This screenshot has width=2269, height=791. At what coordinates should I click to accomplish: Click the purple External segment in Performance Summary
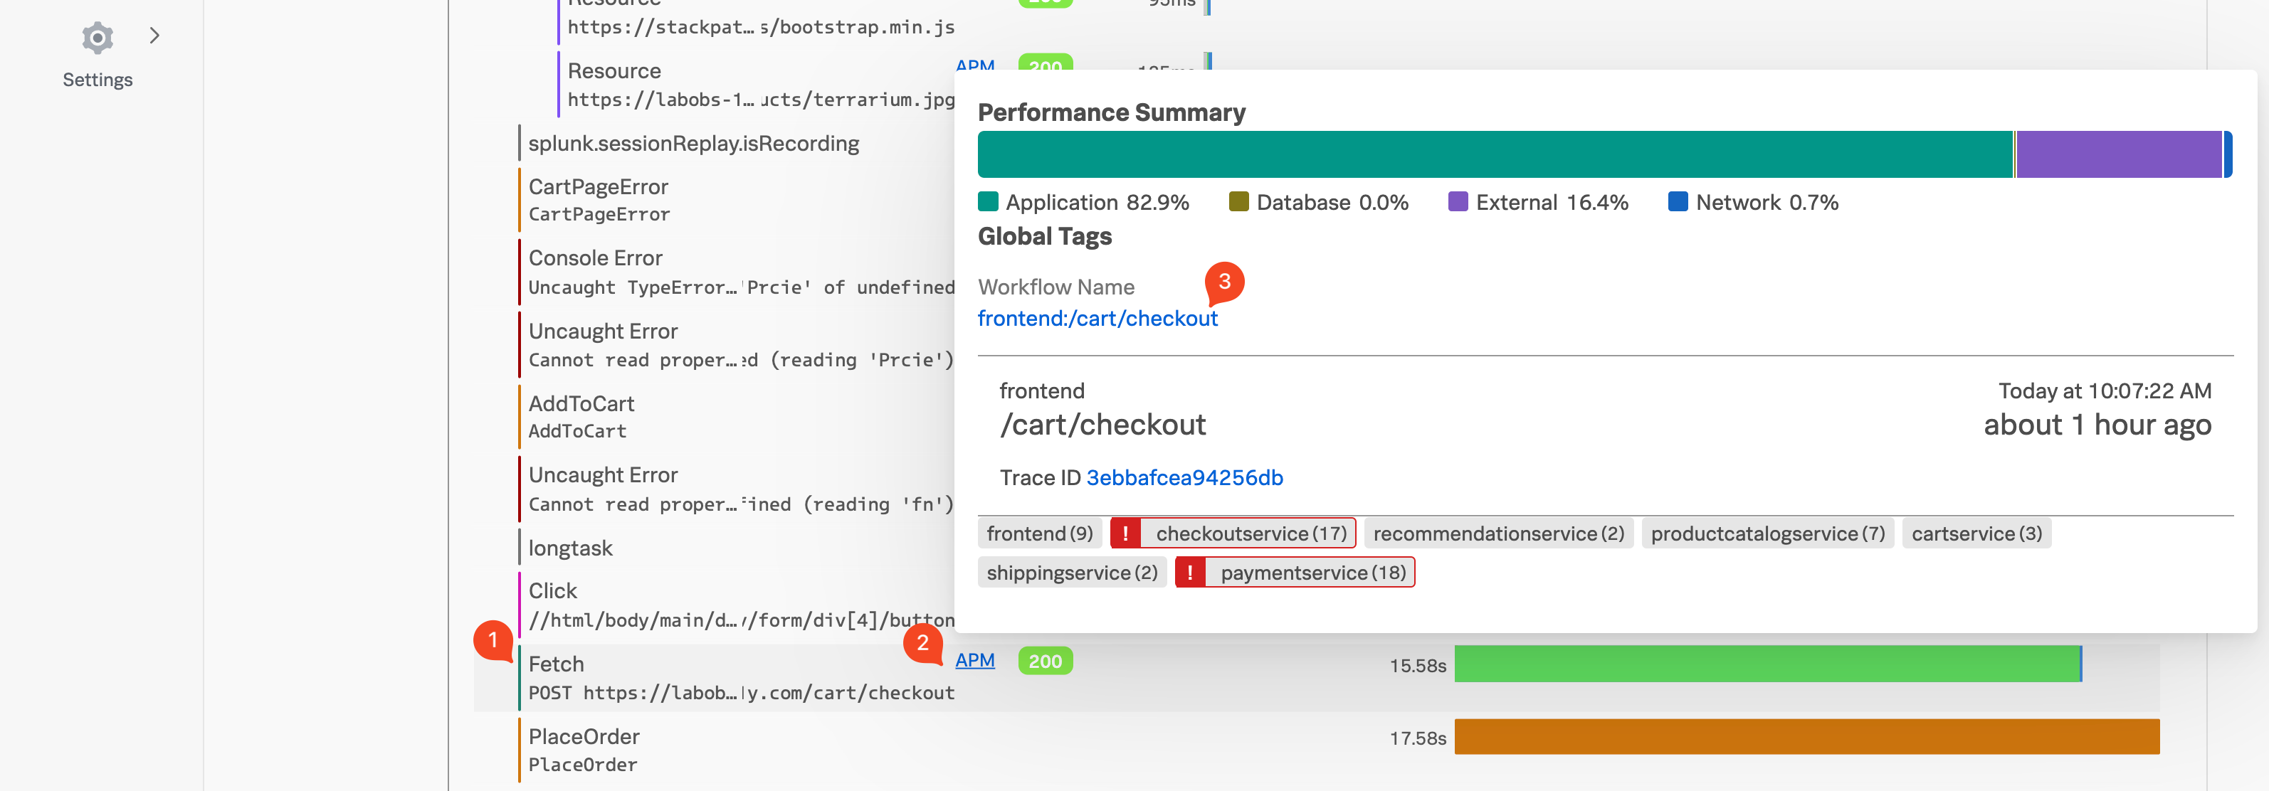(x=2117, y=155)
